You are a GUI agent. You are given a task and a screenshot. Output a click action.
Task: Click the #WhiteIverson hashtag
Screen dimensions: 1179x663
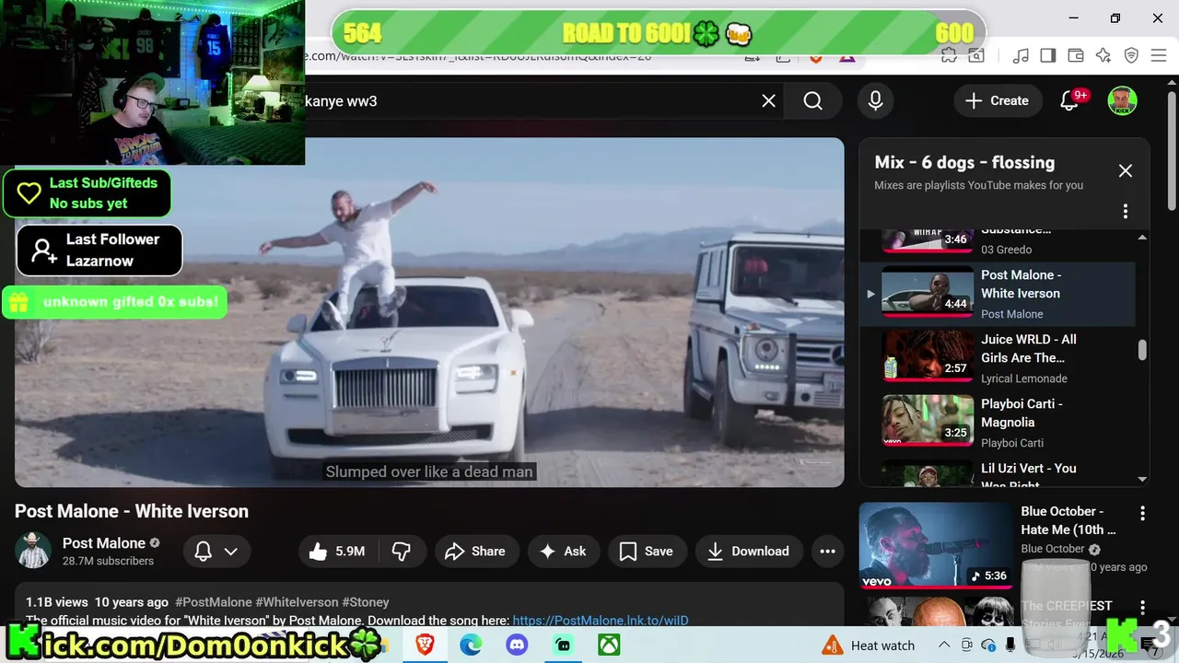point(297,602)
